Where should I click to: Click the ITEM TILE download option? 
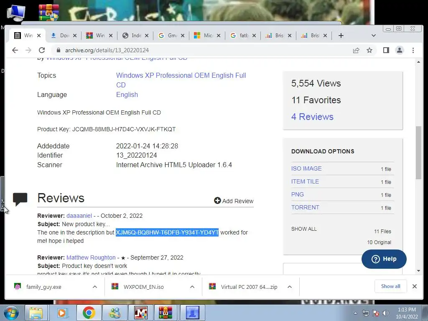click(305, 181)
